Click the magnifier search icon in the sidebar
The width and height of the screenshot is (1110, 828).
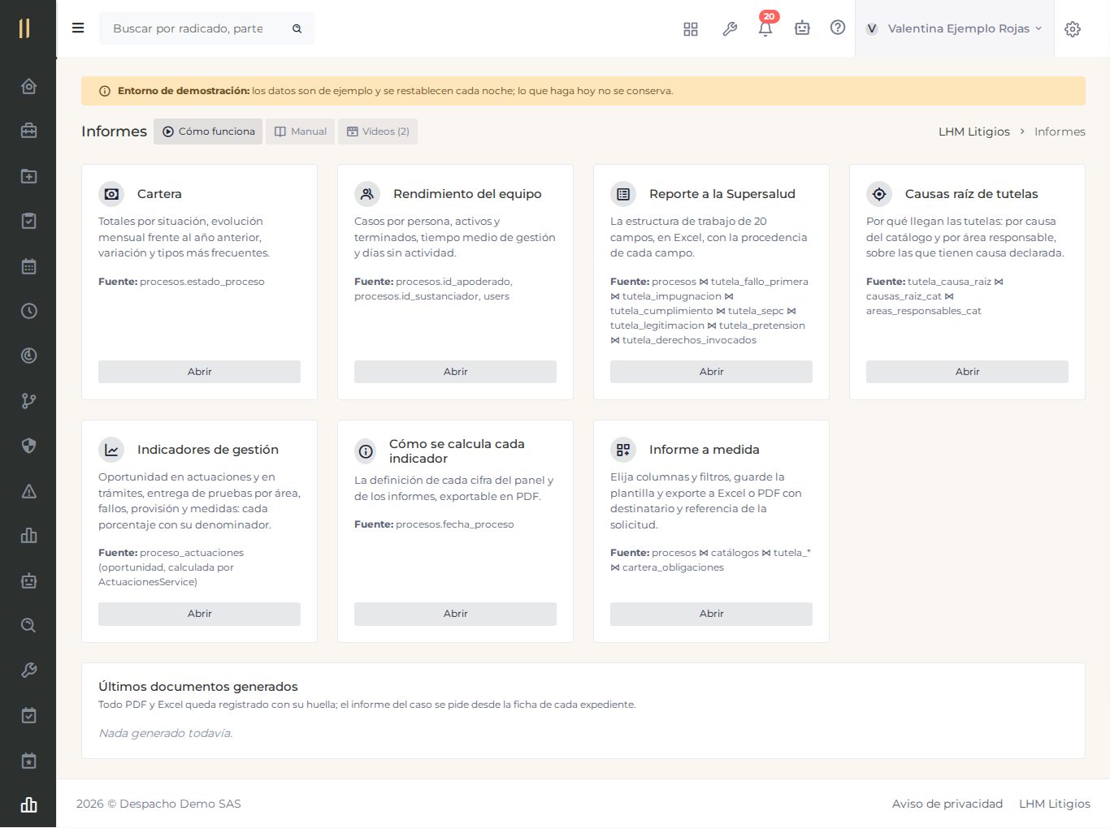(28, 626)
